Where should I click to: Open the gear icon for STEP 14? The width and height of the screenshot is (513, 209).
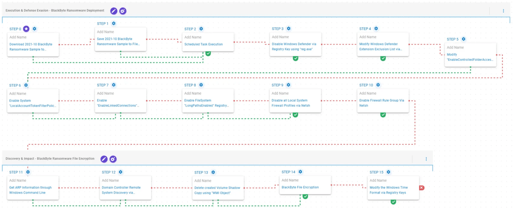pos(301,172)
